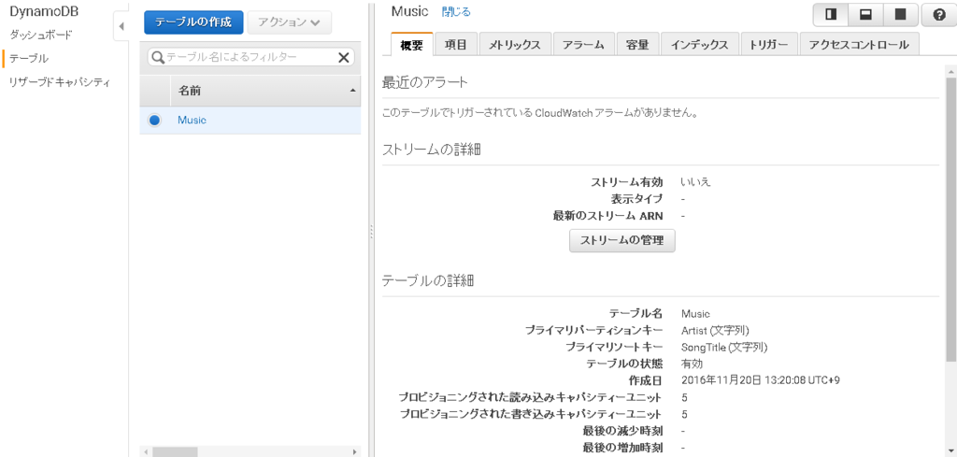
Task: Open the 項目 tab
Action: [x=456, y=45]
